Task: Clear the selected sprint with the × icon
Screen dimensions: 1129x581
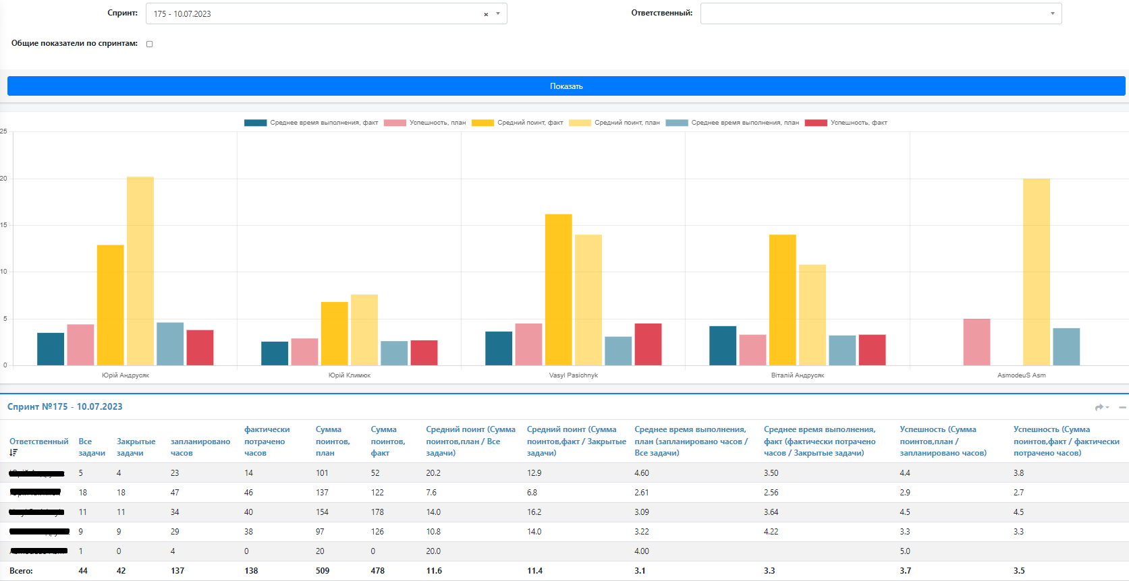Action: (486, 14)
